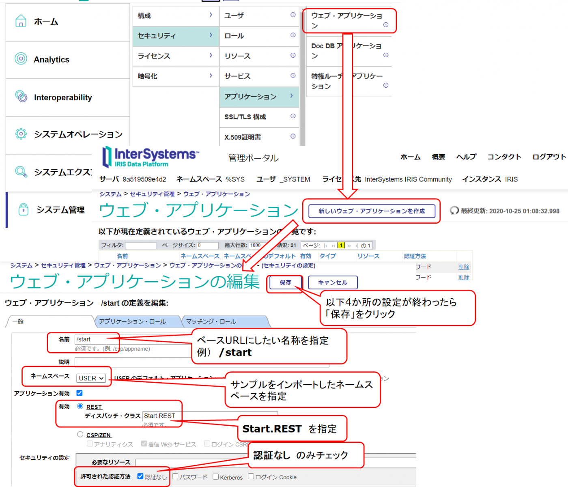The height and width of the screenshot is (487, 568).
Task: Uncheck the 認証なし checkbox
Action: 140,476
